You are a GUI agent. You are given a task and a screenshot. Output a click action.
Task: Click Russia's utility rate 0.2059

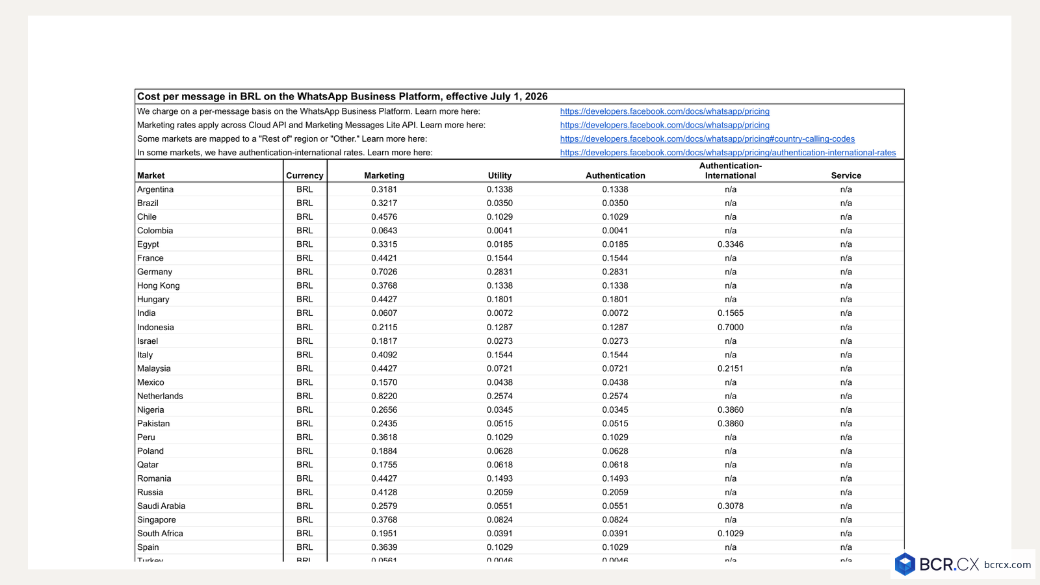click(500, 492)
